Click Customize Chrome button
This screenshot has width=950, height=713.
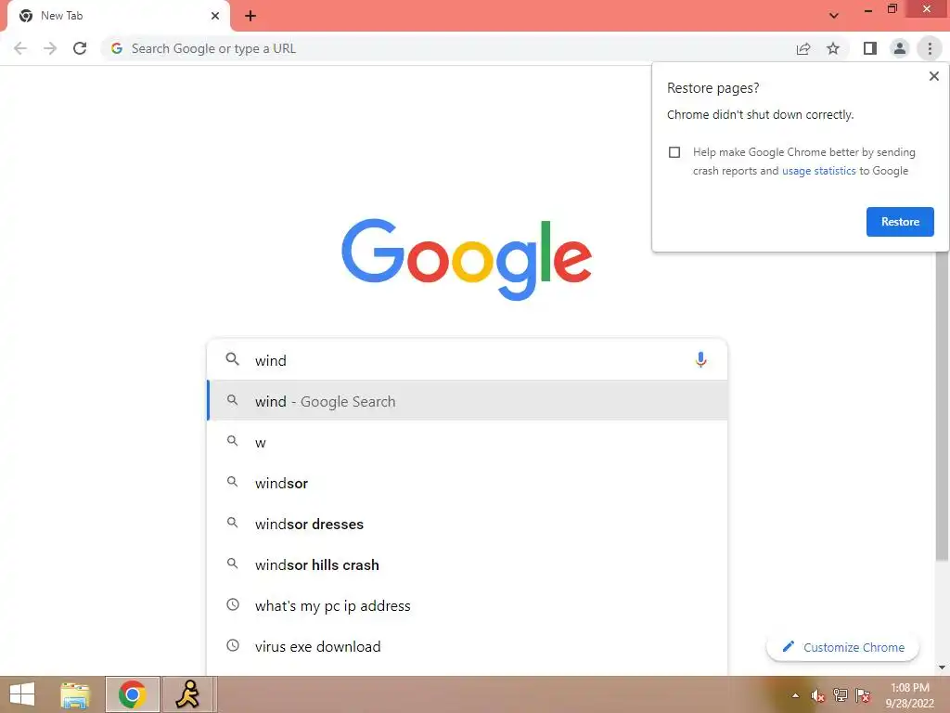click(842, 647)
